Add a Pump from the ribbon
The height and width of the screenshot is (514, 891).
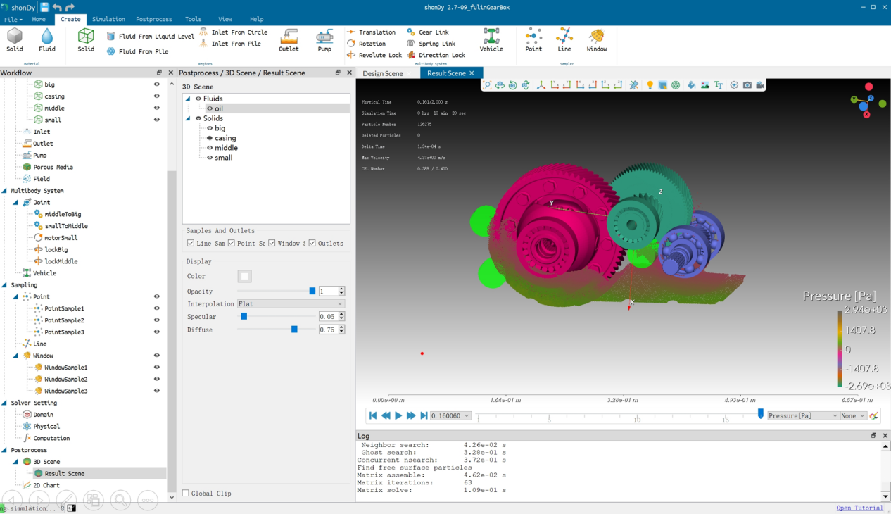click(x=324, y=40)
